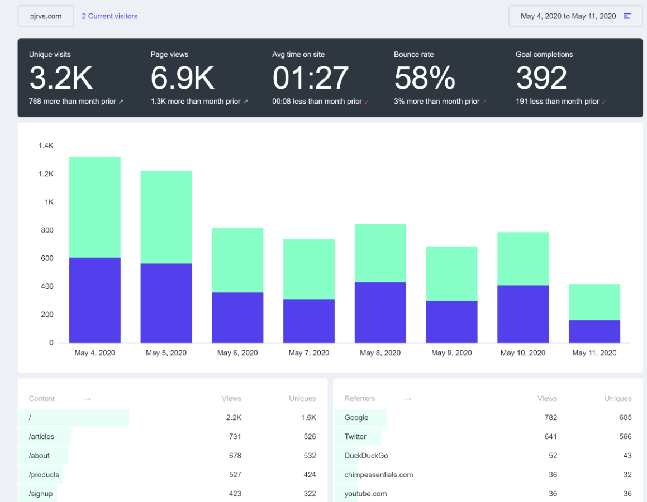Click the filter lines icon beside date range
The image size is (647, 502).
pyautogui.click(x=627, y=16)
